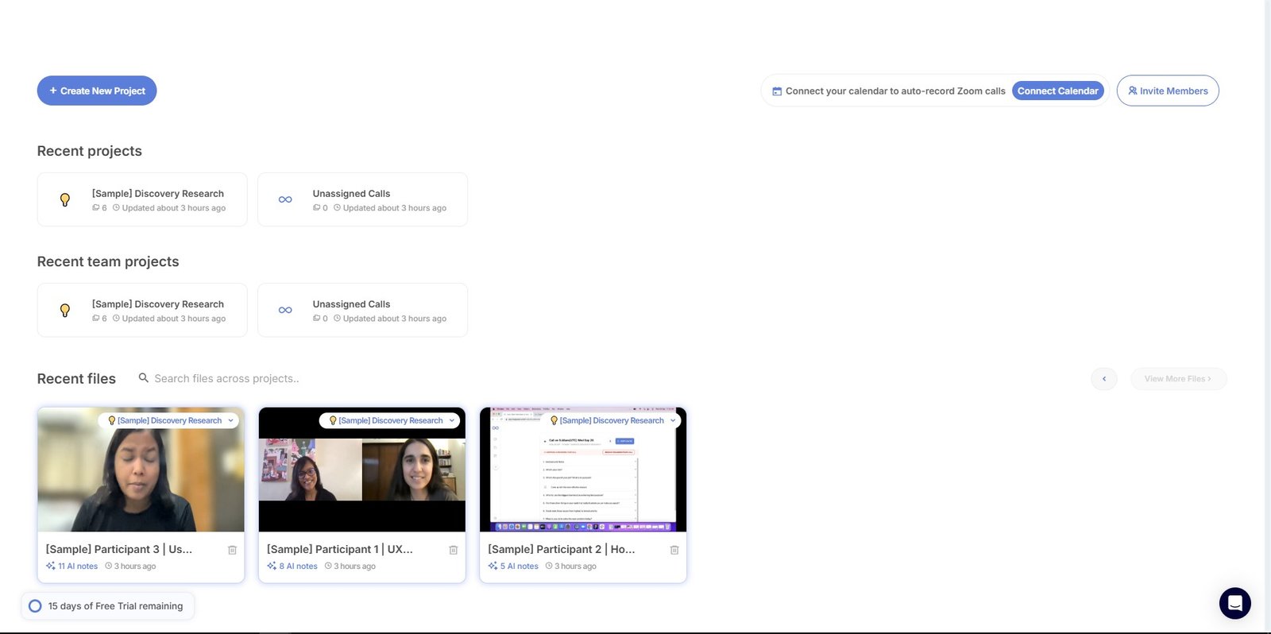The width and height of the screenshot is (1271, 634).
Task: Click lightbulb icon under Recent team projects
Action: coord(65,310)
